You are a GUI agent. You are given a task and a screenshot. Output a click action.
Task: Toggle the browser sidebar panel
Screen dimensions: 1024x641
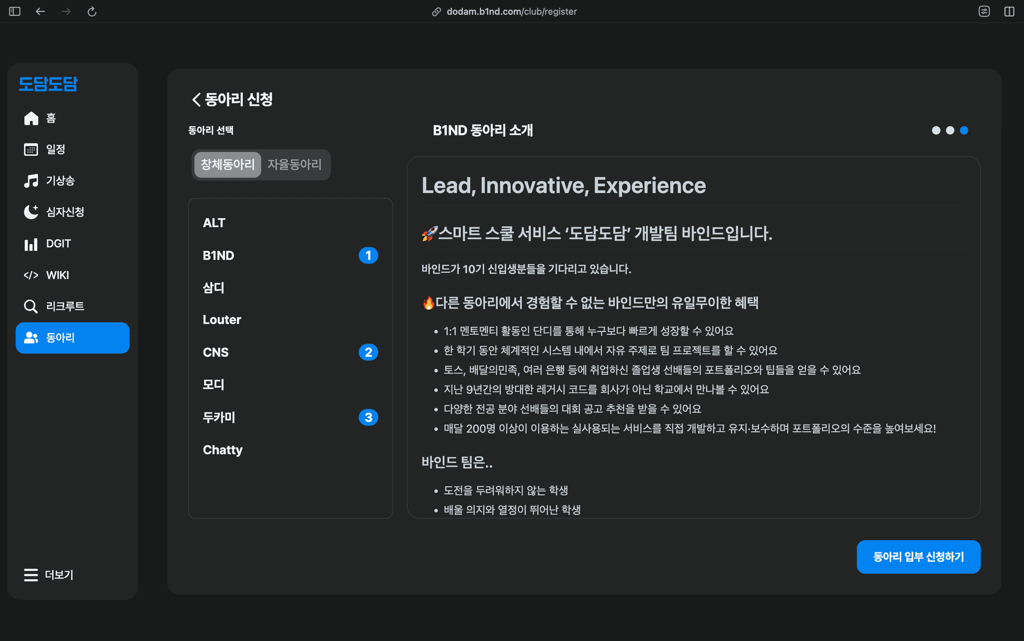coord(14,11)
